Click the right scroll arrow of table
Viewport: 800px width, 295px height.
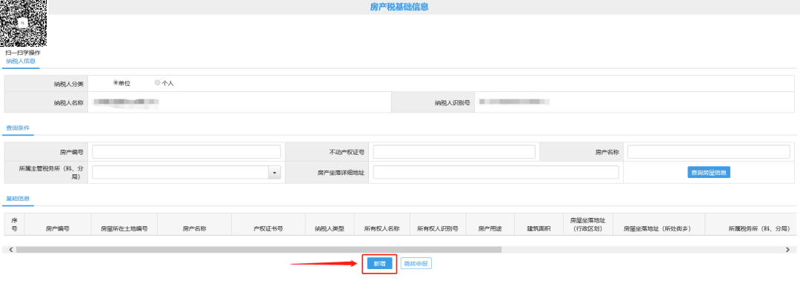pos(788,250)
